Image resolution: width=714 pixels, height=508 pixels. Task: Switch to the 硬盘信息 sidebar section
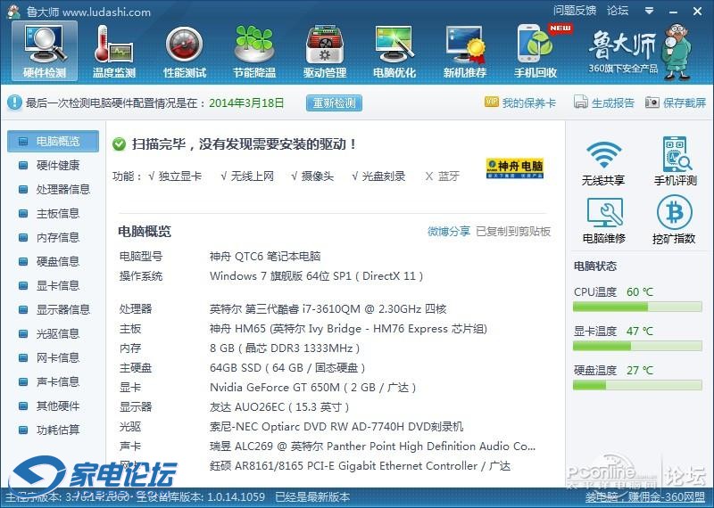click(x=57, y=261)
